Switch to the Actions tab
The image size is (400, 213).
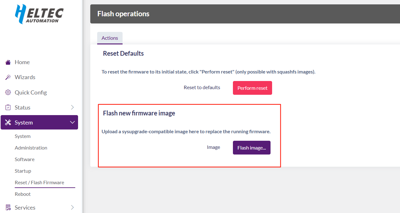tap(110, 38)
